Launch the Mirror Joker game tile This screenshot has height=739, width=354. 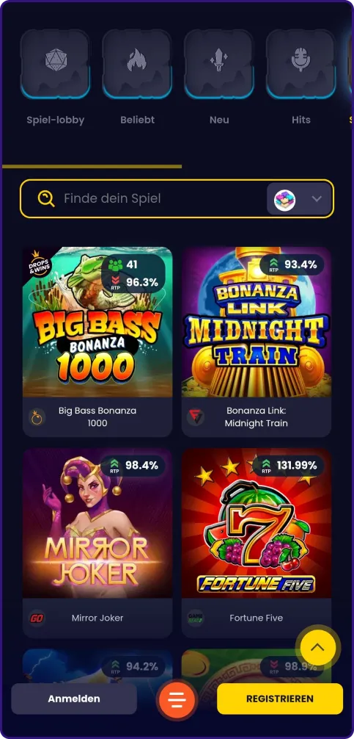point(97,523)
